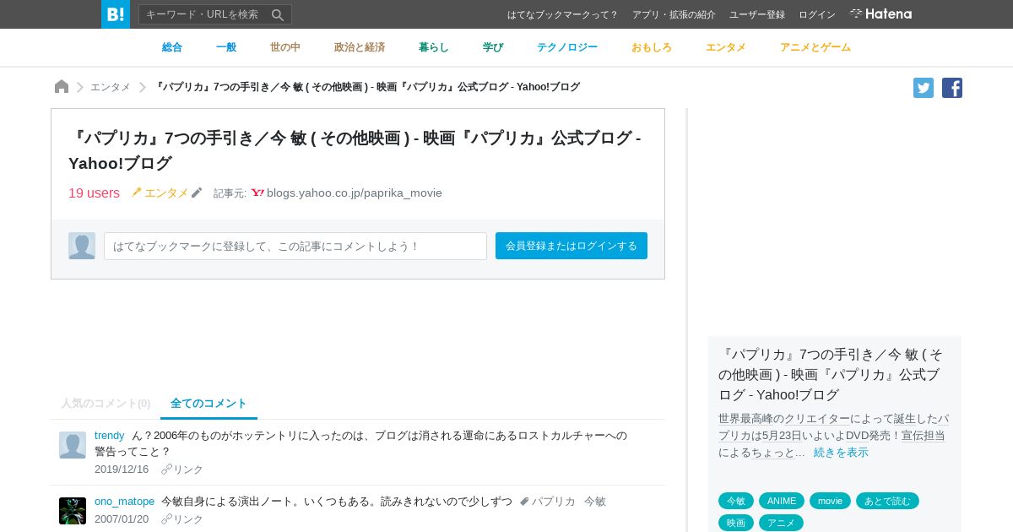Click エンタメ category label under title

(166, 193)
